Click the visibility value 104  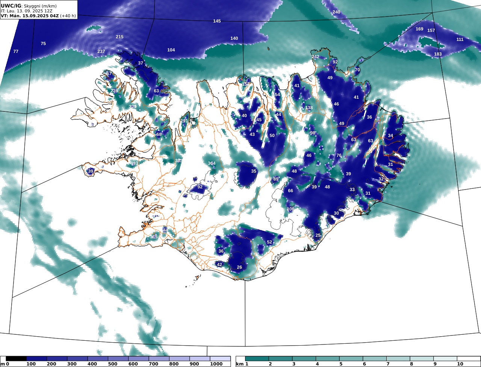(171, 50)
